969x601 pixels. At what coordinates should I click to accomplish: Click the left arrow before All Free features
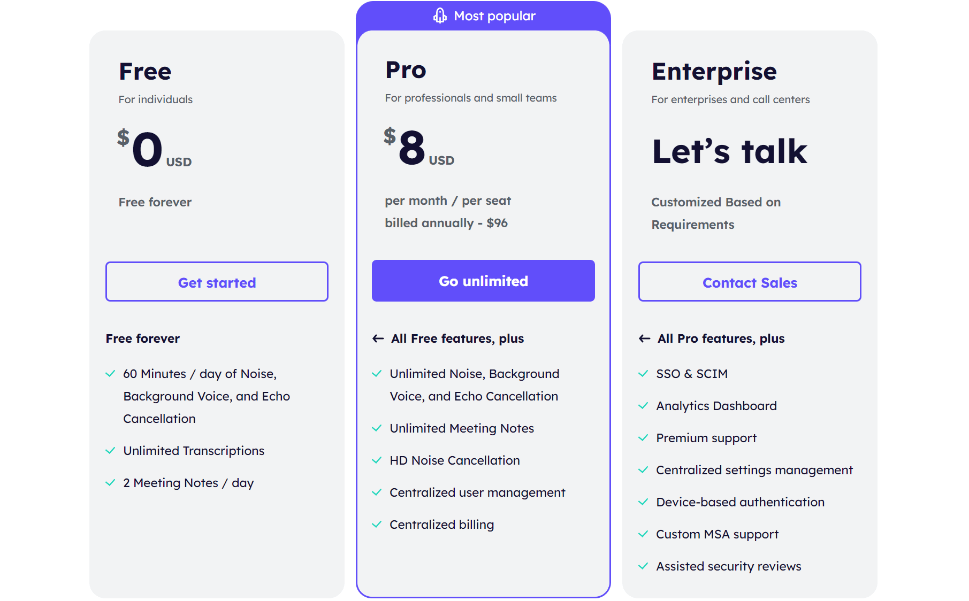coord(378,338)
